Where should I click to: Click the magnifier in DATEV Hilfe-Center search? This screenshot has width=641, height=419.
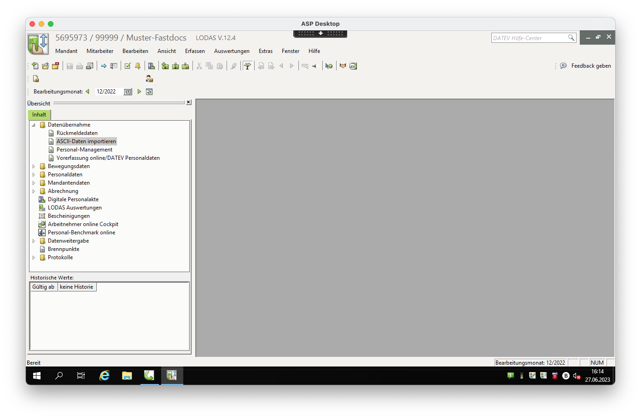tap(571, 38)
